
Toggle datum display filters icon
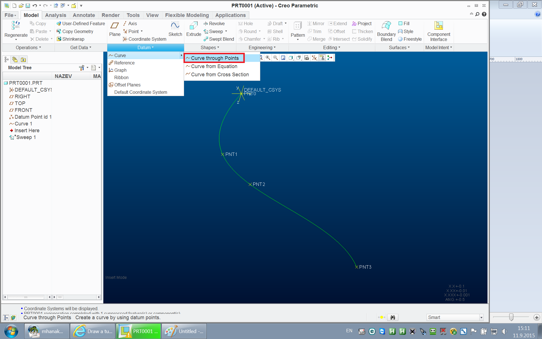(x=314, y=58)
